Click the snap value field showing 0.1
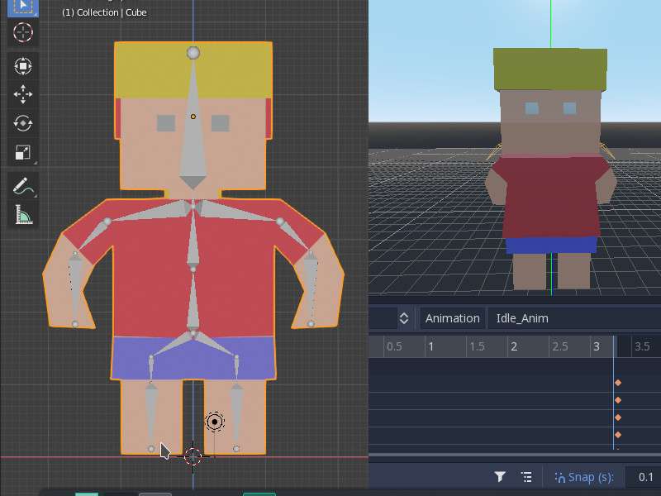This screenshot has height=496, width=661. click(x=643, y=477)
